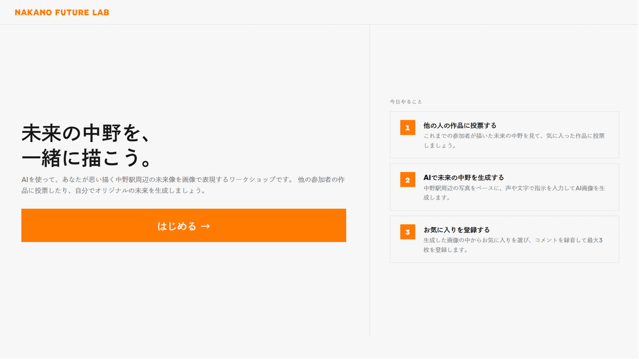This screenshot has width=639, height=359.
Task: Select the orange step 3 number badge
Action: pos(407,232)
